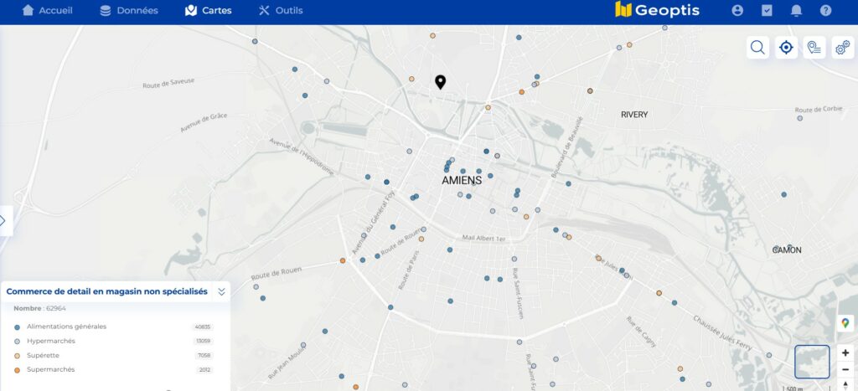Click the Commerce de detail legend title
Image resolution: width=858 pixels, height=391 pixels.
(x=106, y=292)
